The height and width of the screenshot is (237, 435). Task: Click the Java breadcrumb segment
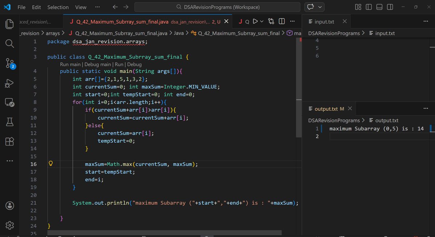pos(179,33)
